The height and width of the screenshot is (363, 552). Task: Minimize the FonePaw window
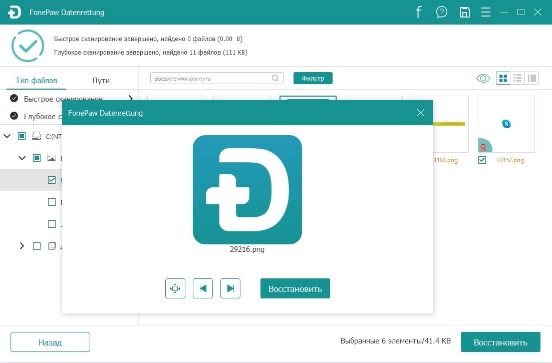[x=504, y=13]
